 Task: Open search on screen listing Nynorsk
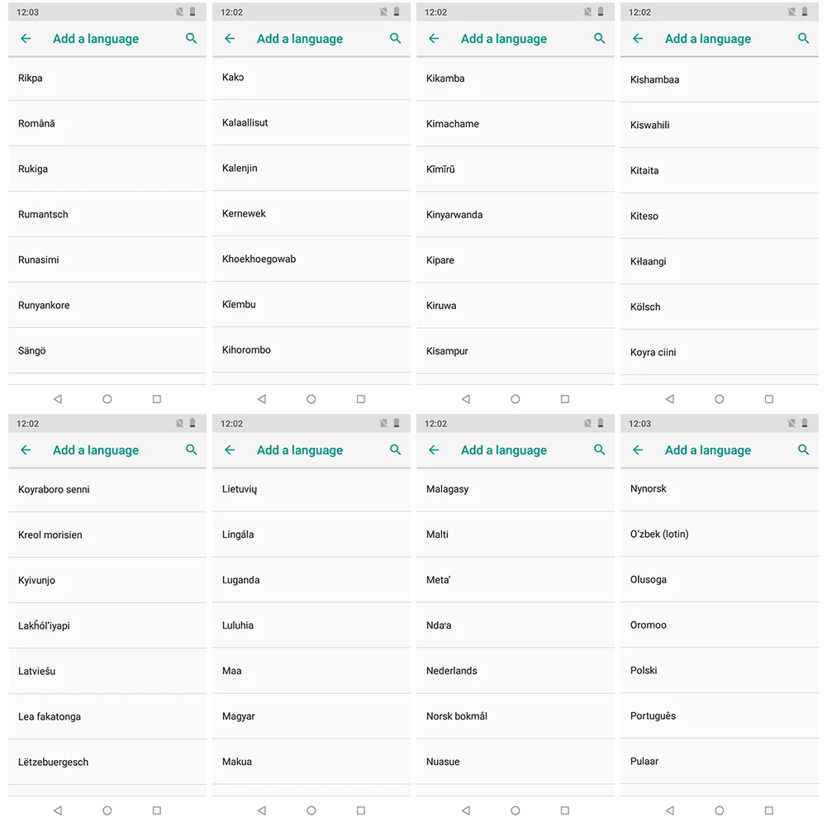(x=803, y=450)
